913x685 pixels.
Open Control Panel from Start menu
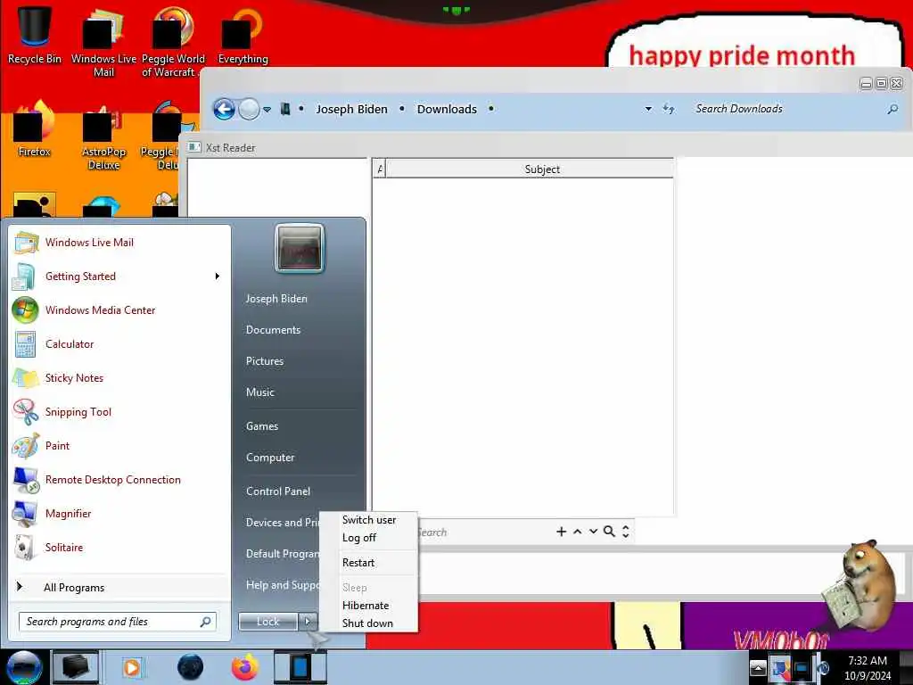click(x=278, y=491)
